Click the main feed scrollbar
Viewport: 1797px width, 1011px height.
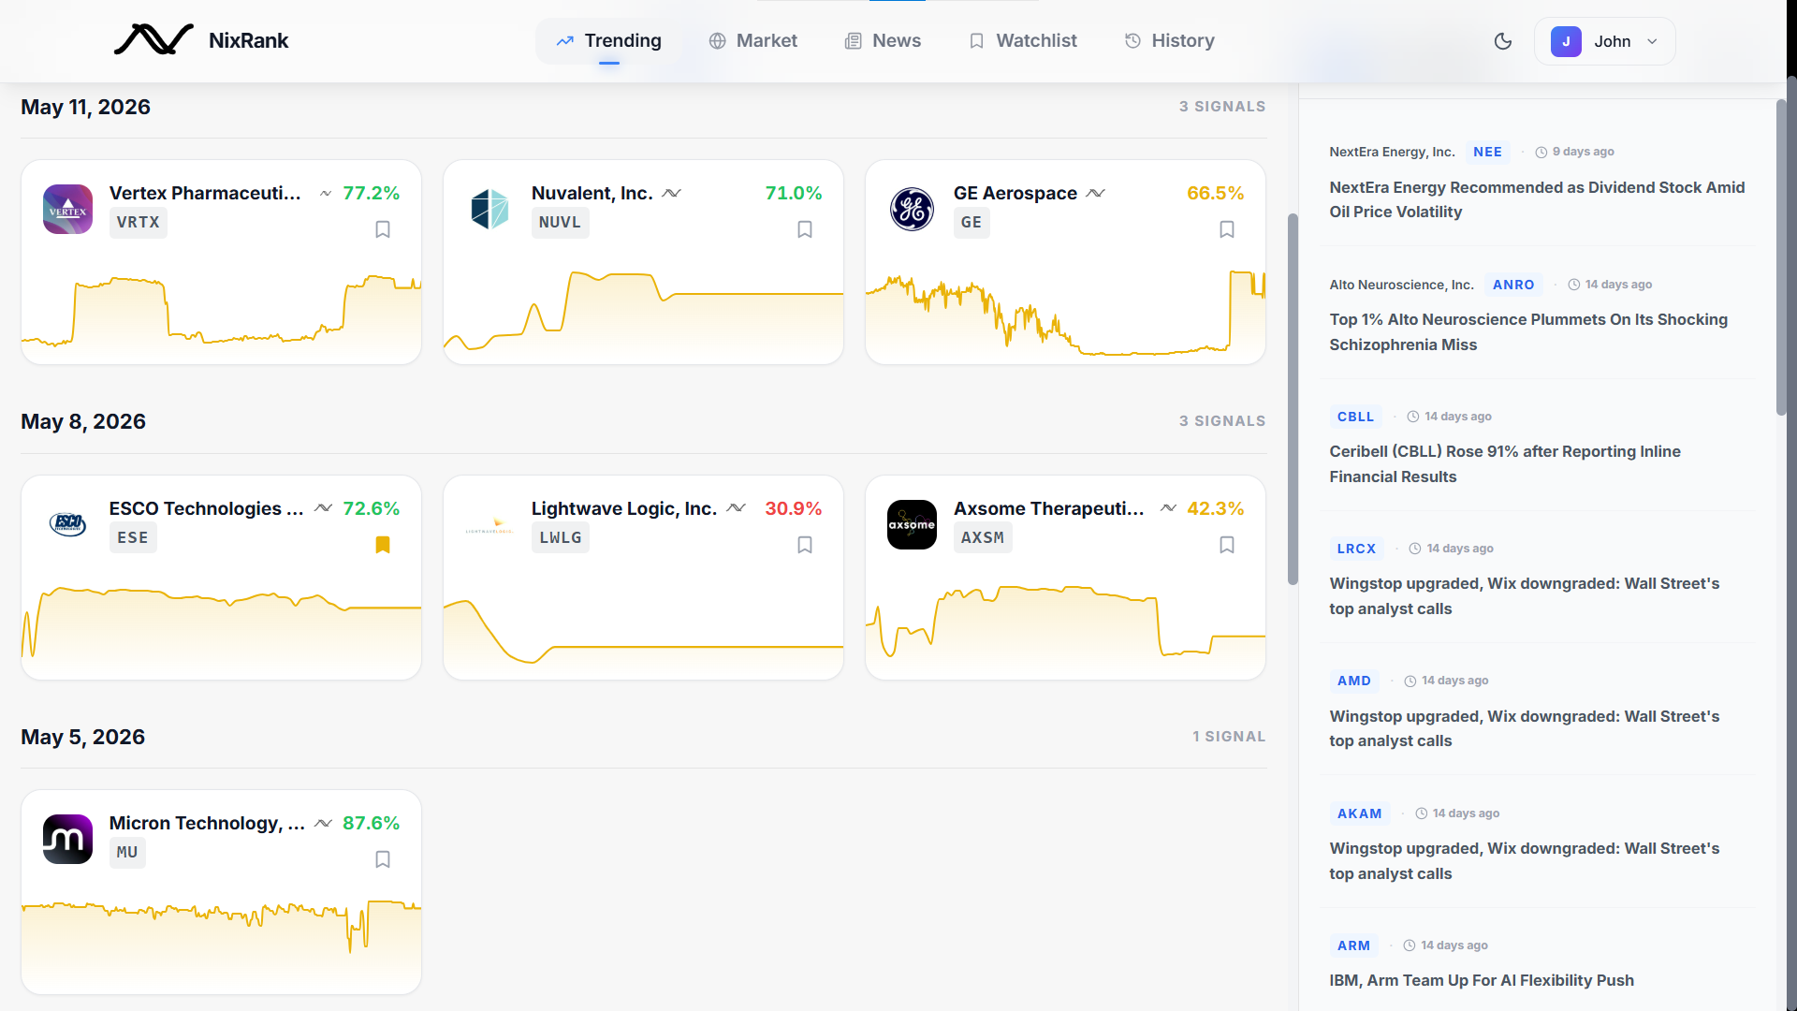point(1293,400)
